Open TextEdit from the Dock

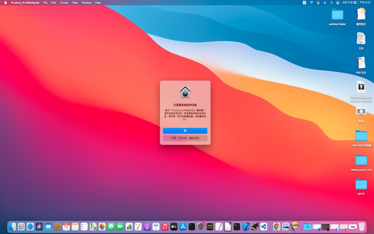[x=219, y=227]
